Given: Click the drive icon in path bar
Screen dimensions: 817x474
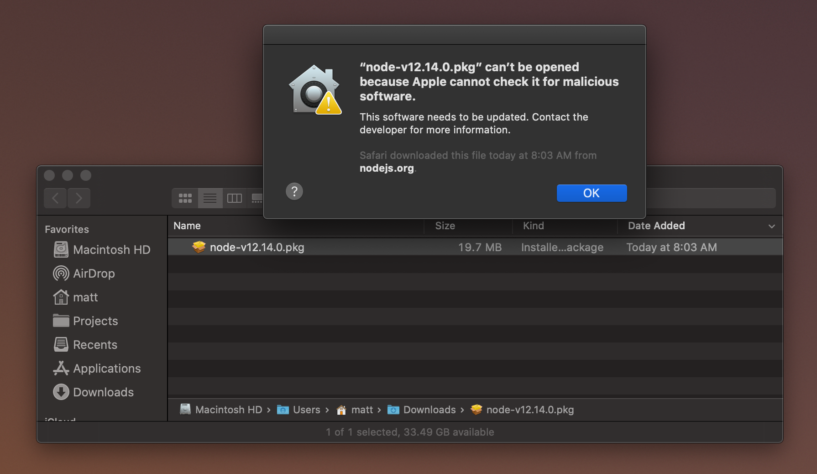Looking at the screenshot, I should pos(185,409).
